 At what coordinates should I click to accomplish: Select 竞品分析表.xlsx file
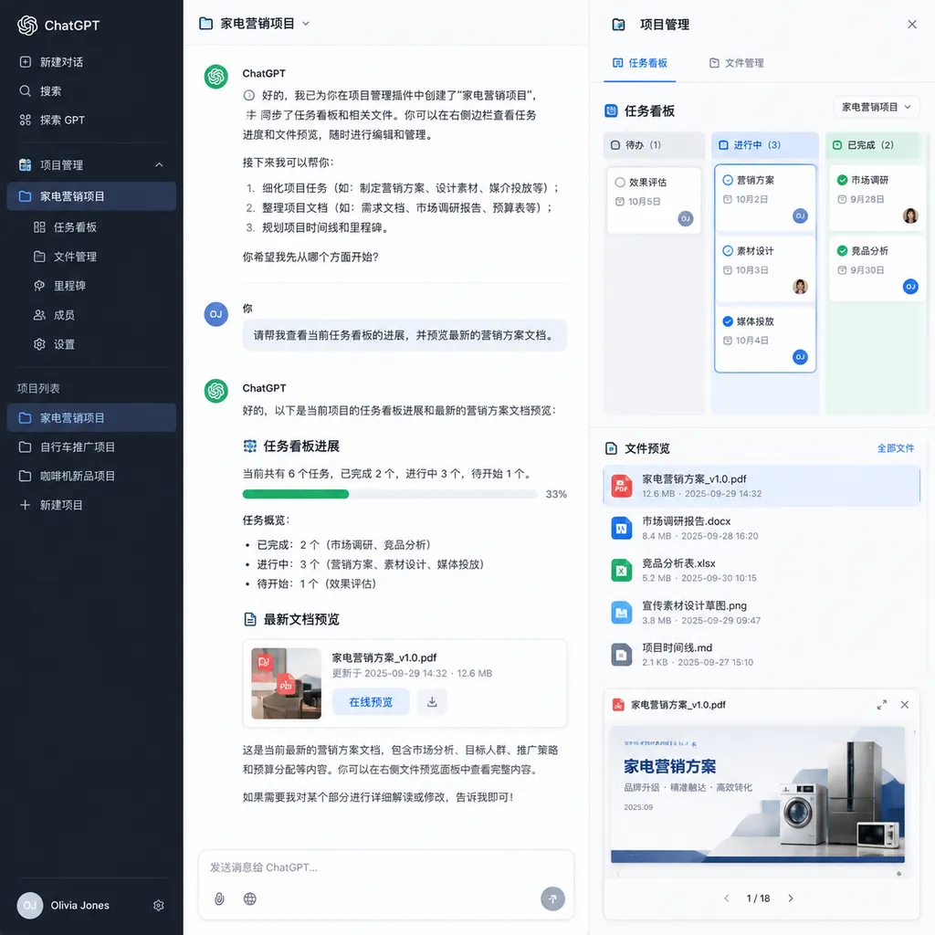(x=762, y=571)
